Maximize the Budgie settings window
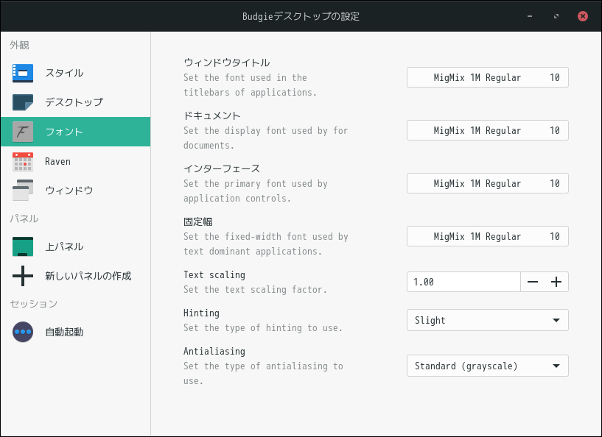 tap(556, 16)
